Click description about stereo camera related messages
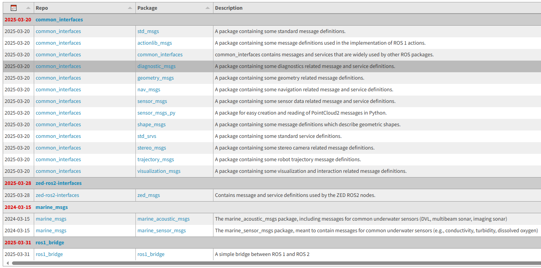541x268 pixels. (295, 148)
